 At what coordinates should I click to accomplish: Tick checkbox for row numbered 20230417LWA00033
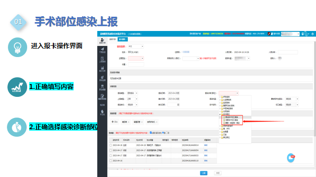coord(111,155)
